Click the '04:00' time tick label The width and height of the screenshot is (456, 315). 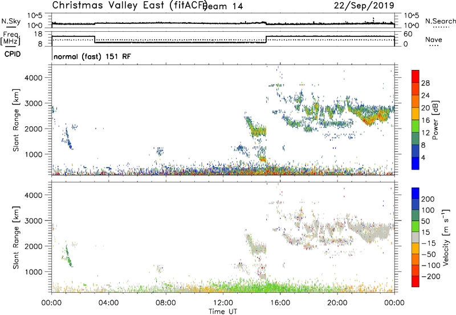[109, 303]
